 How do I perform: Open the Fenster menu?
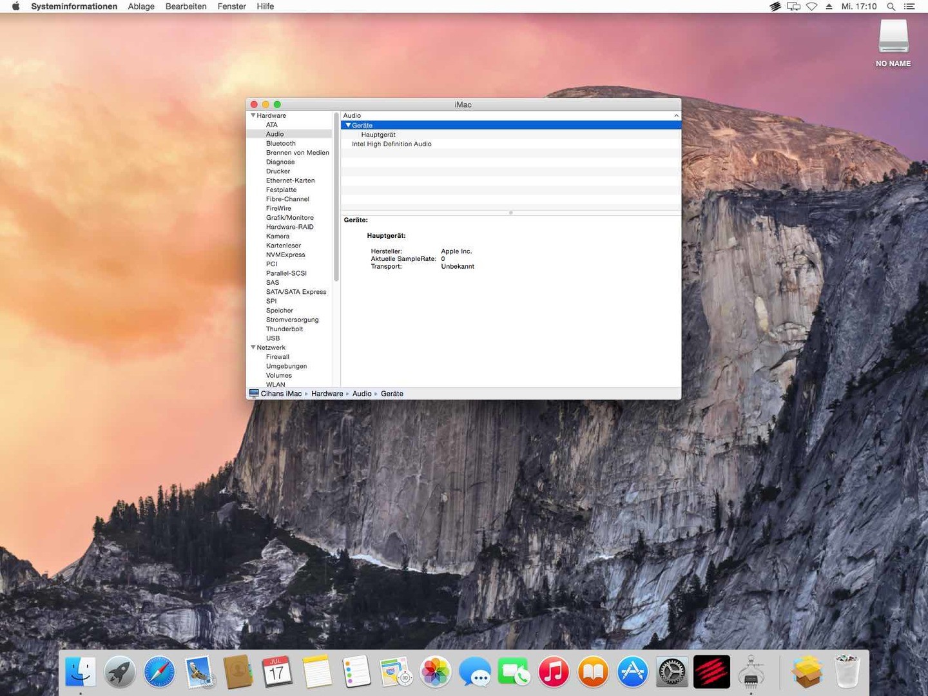pos(231,6)
